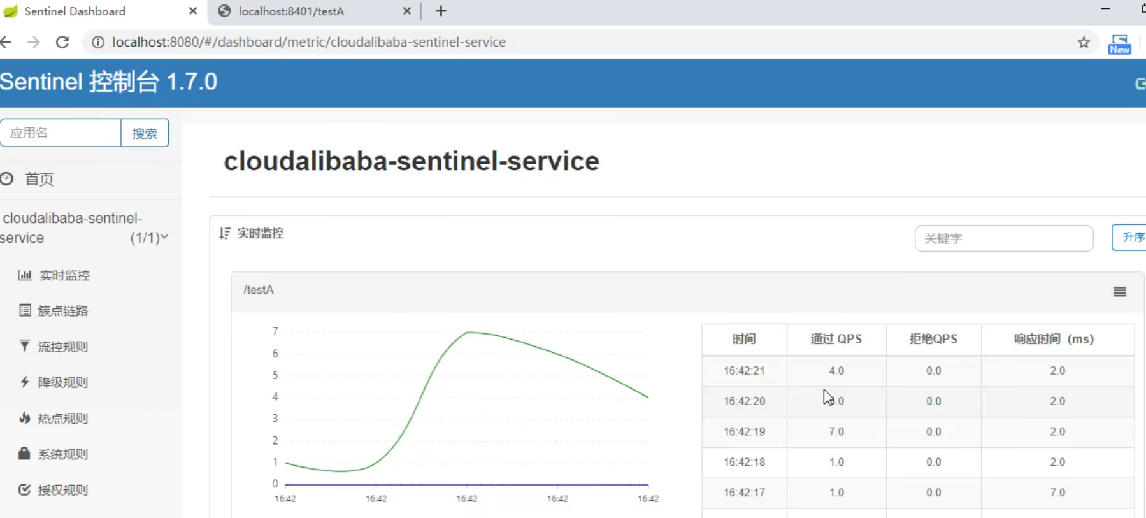
Task: Click the 7.0 response time cell
Action: pos(1057,493)
